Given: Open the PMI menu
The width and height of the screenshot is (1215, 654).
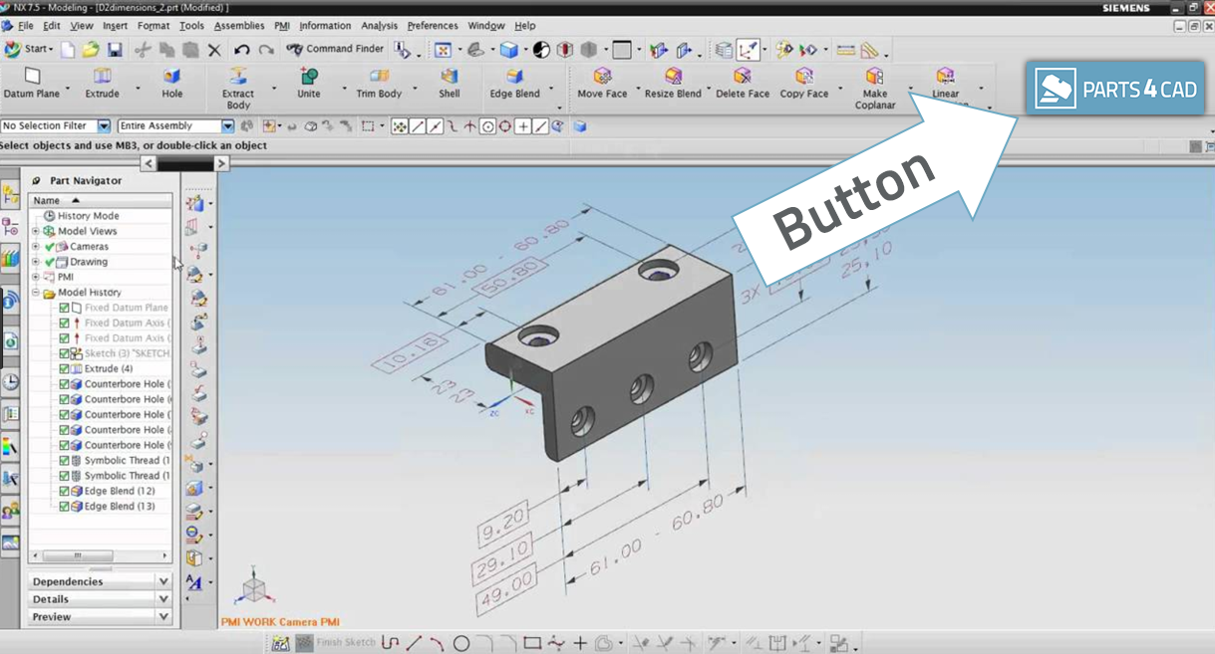Looking at the screenshot, I should pyautogui.click(x=282, y=26).
